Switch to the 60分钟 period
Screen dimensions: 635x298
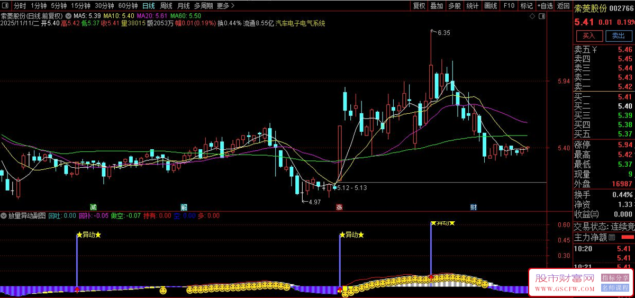(128, 6)
